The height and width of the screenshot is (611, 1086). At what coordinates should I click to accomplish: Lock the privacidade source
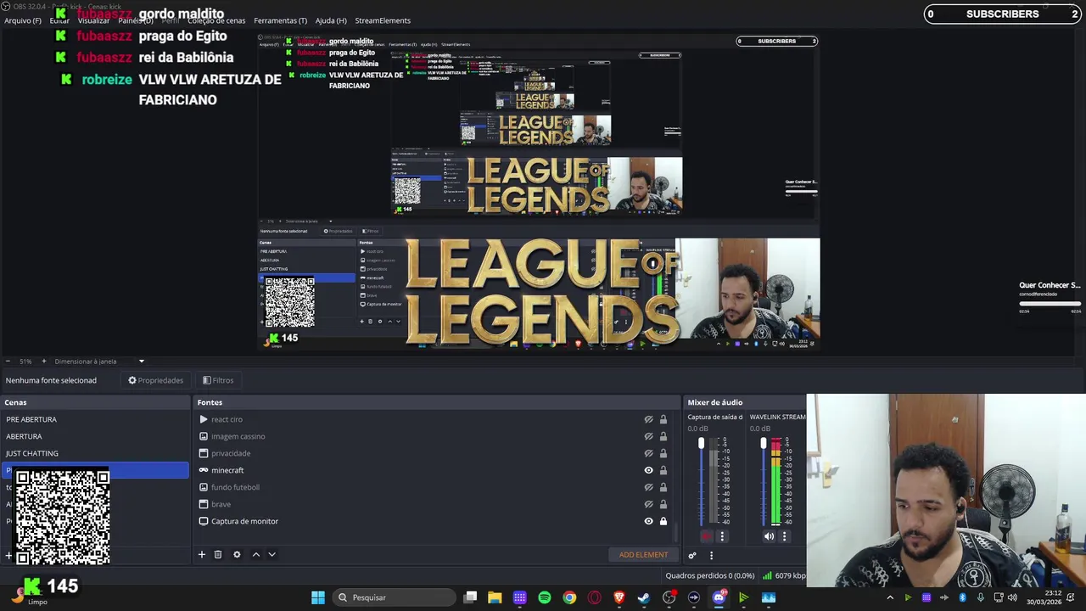tap(663, 453)
